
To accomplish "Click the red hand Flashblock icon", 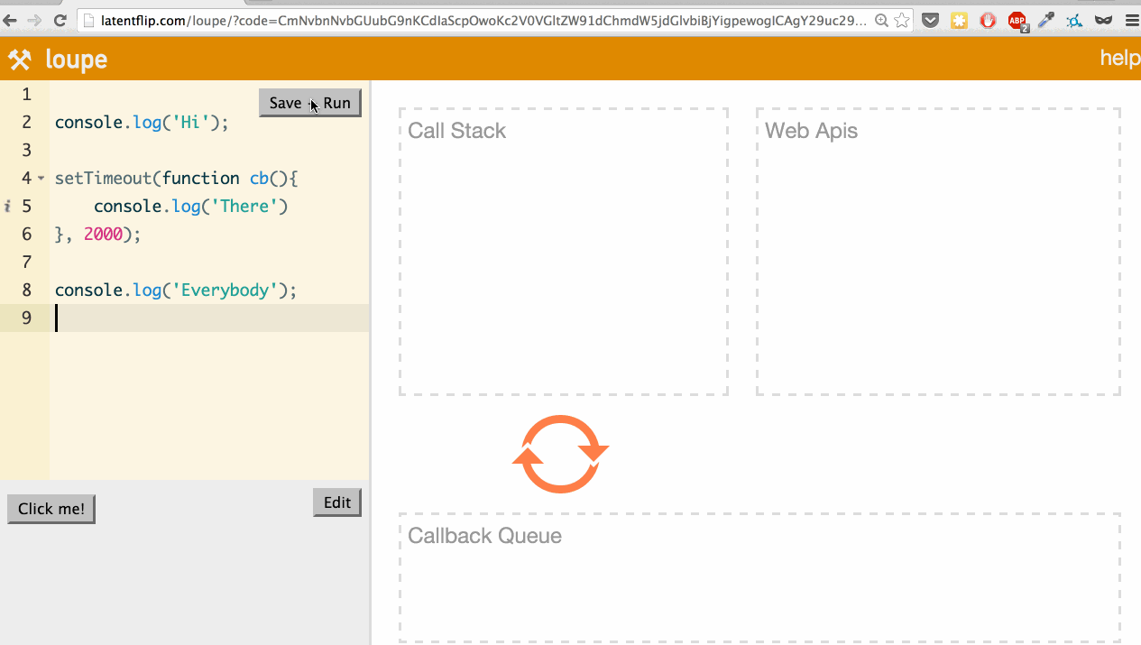I will pos(988,20).
